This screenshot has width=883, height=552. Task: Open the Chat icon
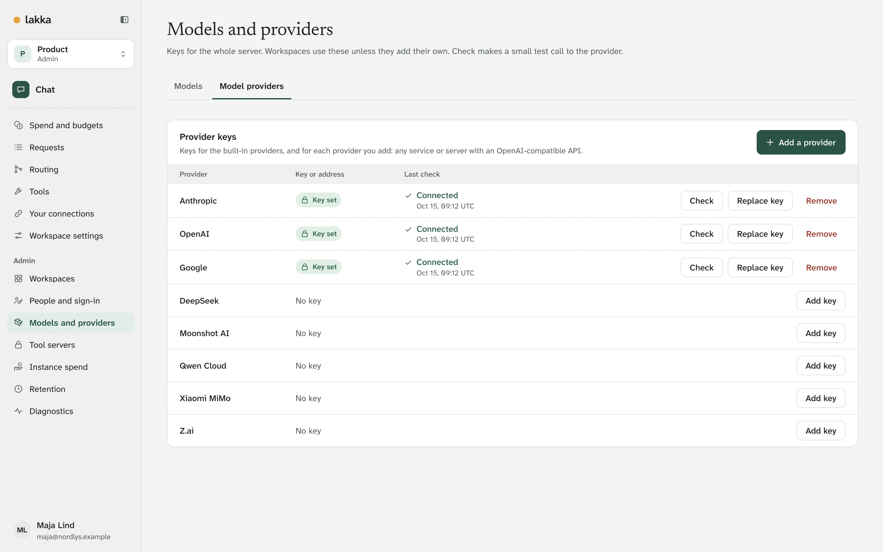click(21, 90)
